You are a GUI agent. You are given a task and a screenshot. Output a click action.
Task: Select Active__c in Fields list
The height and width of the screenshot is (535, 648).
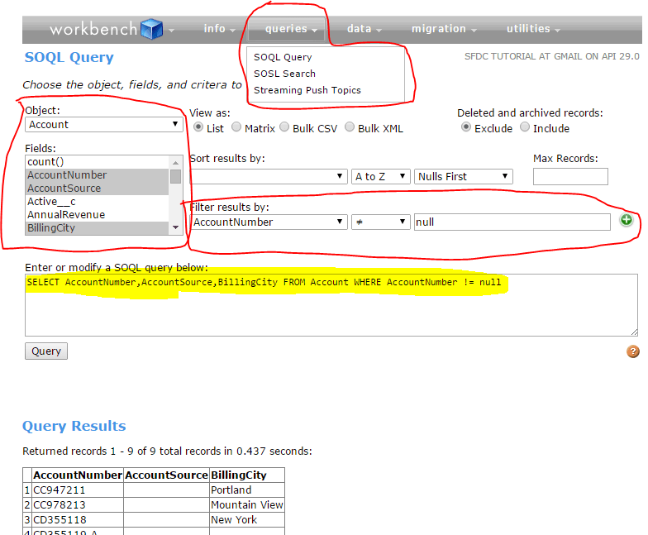pos(98,202)
